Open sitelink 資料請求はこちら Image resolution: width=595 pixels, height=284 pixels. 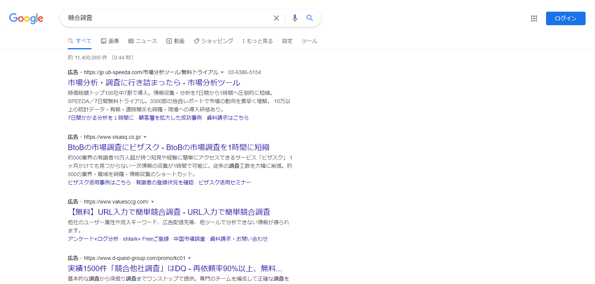(228, 118)
